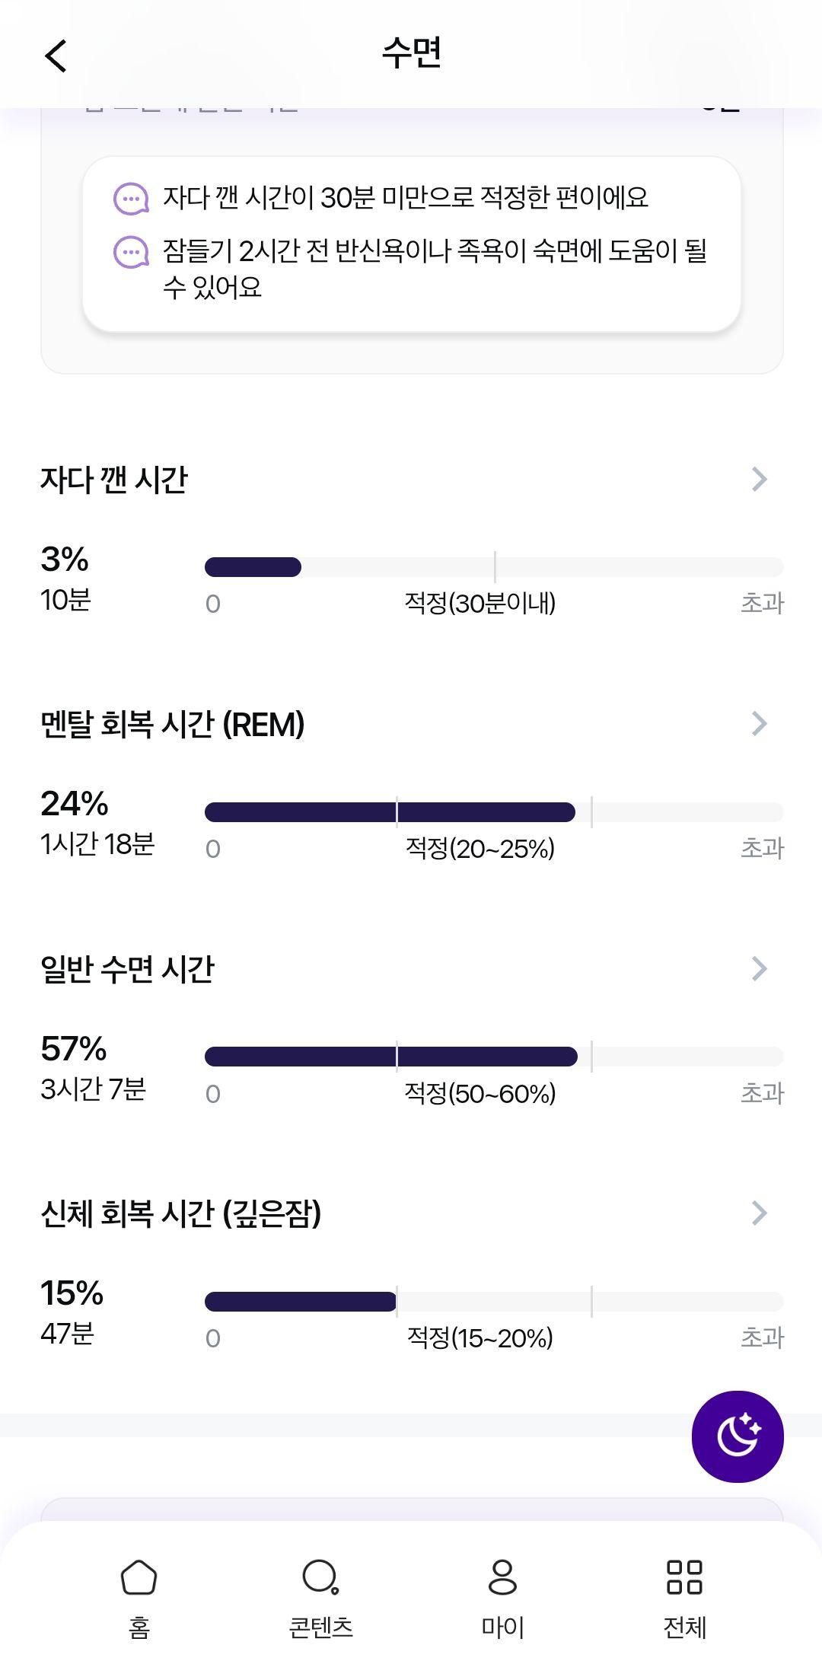Viewport: 822px width, 1661px height.
Task: Expand 일반 수면 시간 chevron
Action: point(759,968)
